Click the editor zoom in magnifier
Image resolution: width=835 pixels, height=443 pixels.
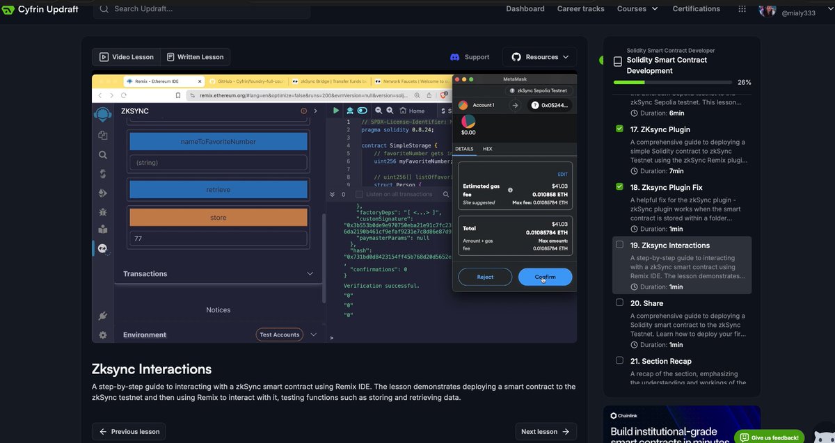pyautogui.click(x=390, y=111)
